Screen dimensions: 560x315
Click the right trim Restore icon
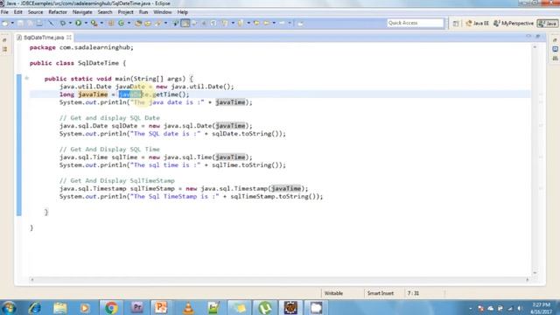point(555,40)
